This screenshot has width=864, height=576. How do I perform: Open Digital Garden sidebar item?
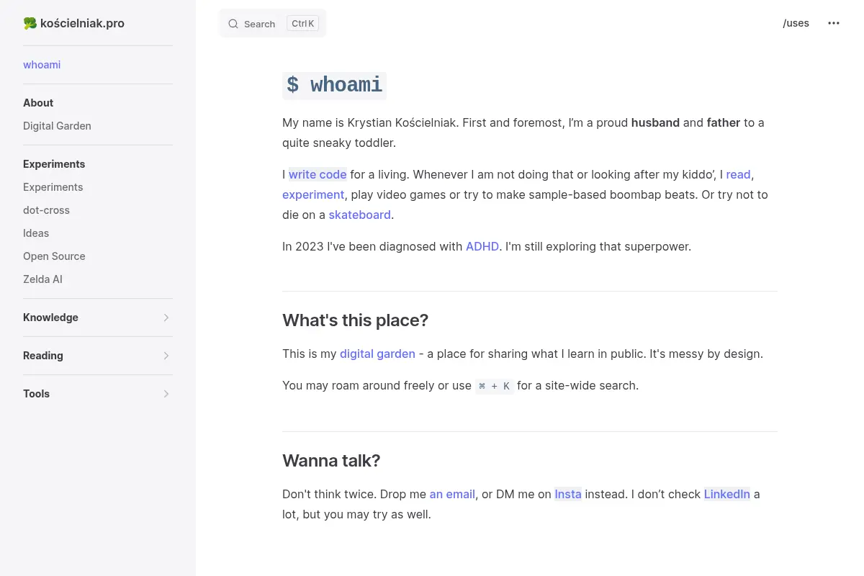pos(57,126)
